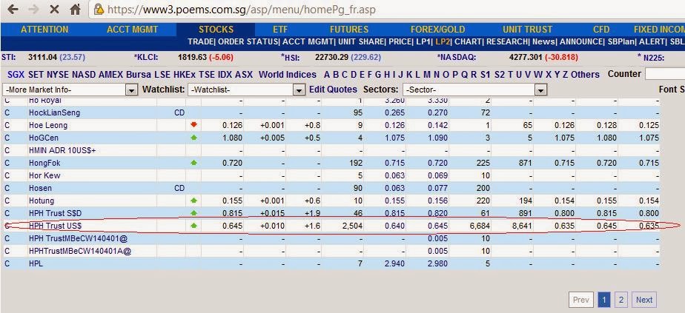The width and height of the screenshot is (685, 313).
Task: Click the Next pagination button
Action: (644, 300)
